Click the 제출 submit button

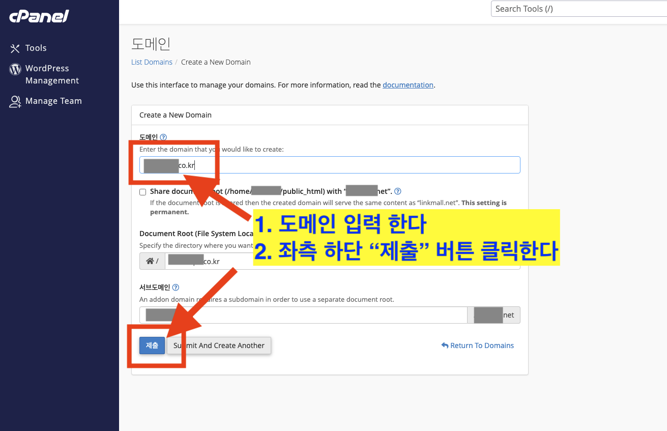click(x=152, y=346)
